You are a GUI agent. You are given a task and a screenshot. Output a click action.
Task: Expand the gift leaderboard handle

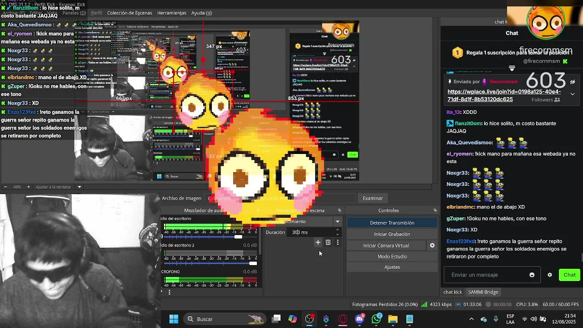pyautogui.click(x=512, y=68)
